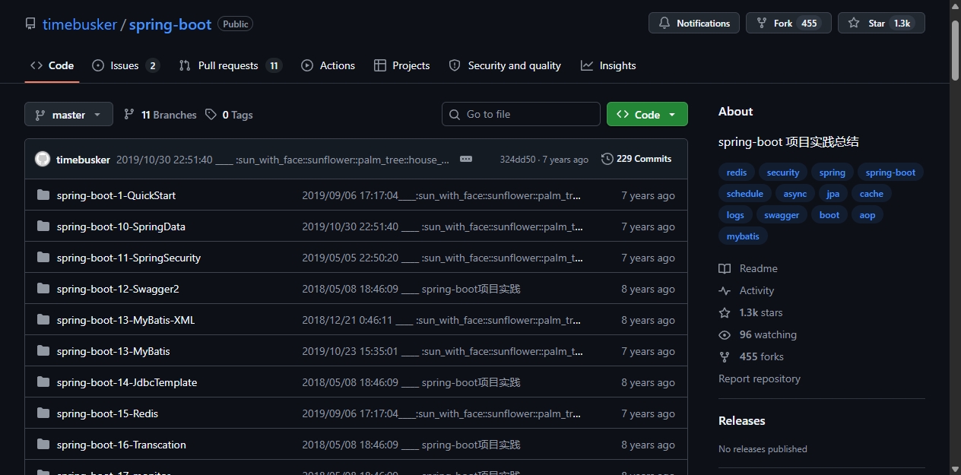Click the Projects table icon
This screenshot has height=475, width=961.
click(380, 65)
